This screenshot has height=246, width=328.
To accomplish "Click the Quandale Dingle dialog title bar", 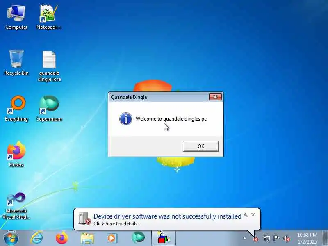I will 159,97.
